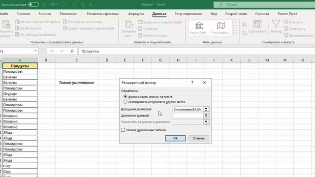Viewport: 315px width, 177px height.
Task: Confirm the dialog with ОК
Action: coord(175,138)
